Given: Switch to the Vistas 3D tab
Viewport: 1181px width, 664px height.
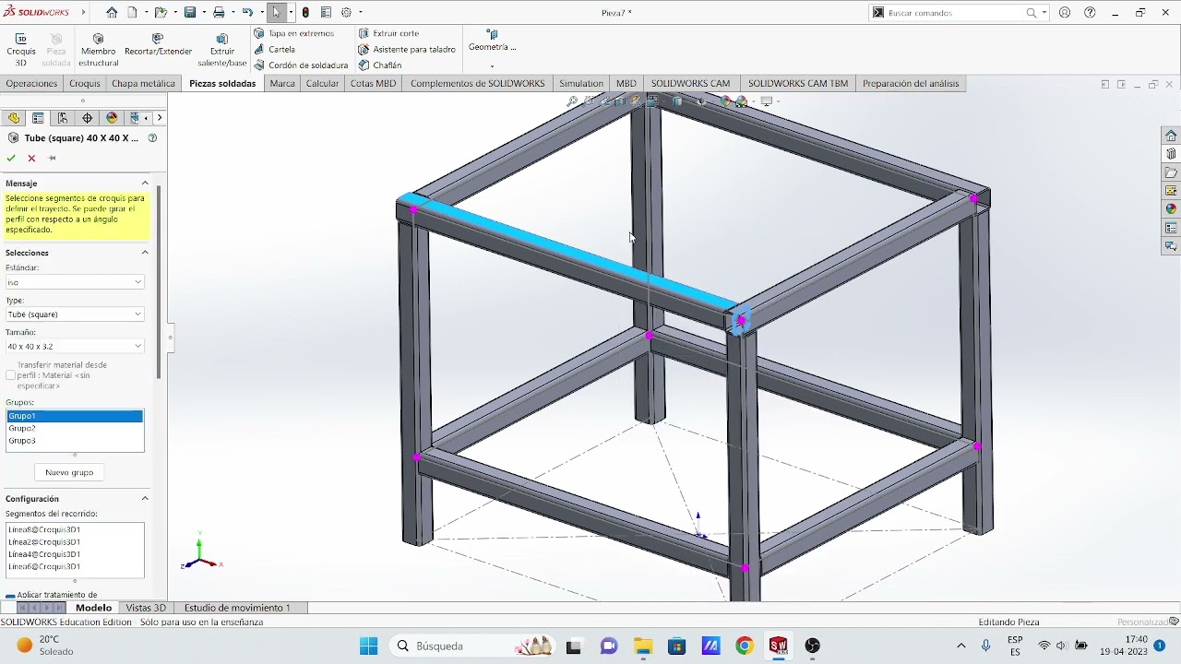Looking at the screenshot, I should pyautogui.click(x=146, y=608).
